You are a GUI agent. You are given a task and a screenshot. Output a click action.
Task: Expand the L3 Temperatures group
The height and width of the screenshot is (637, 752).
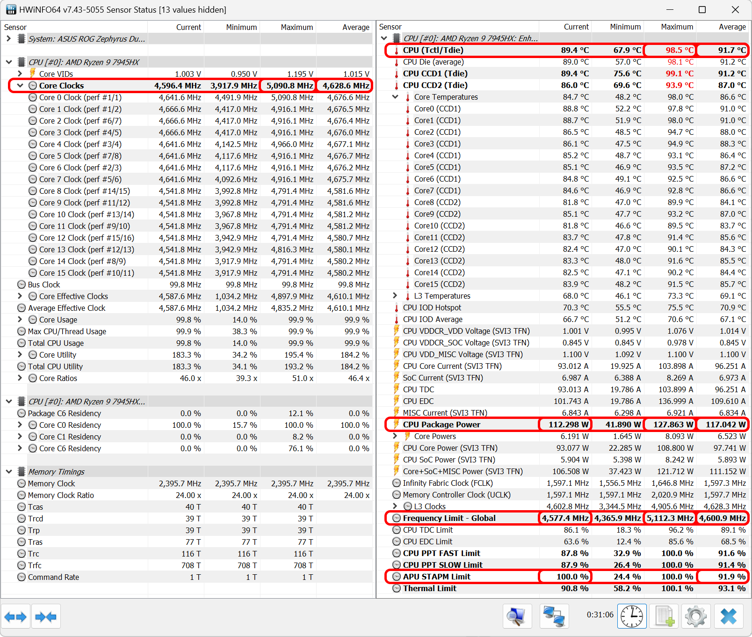(395, 296)
